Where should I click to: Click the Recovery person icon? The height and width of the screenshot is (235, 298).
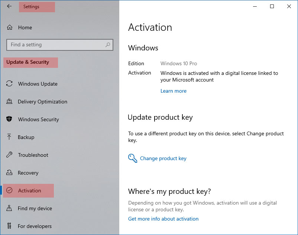(10, 173)
